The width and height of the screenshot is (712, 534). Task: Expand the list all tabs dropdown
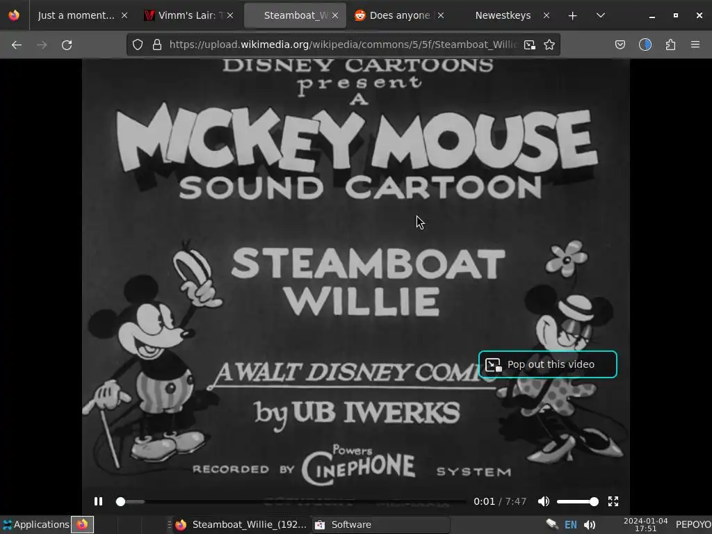click(600, 15)
